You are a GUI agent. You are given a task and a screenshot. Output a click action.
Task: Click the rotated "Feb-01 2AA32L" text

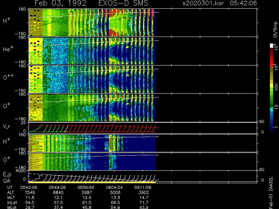click(271, 193)
